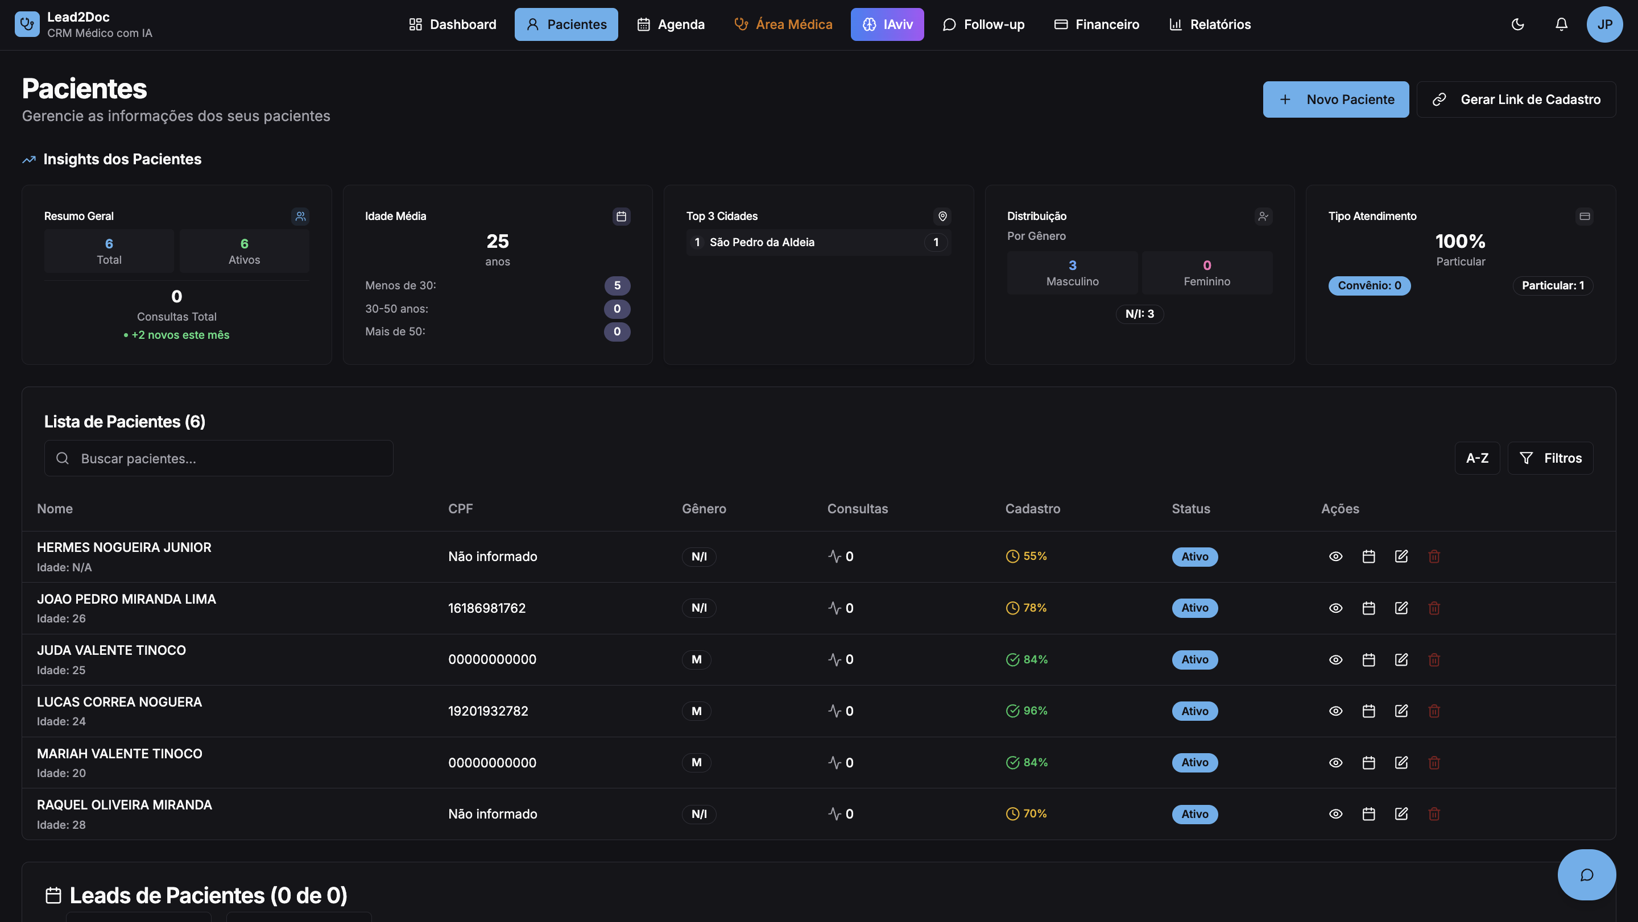Focus the Buscar pacientes search field
This screenshot has height=922, width=1638.
[x=219, y=458]
